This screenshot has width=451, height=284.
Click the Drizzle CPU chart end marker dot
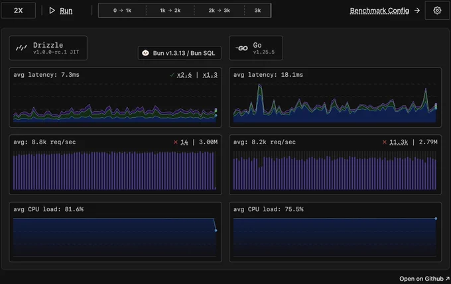[x=216, y=230]
